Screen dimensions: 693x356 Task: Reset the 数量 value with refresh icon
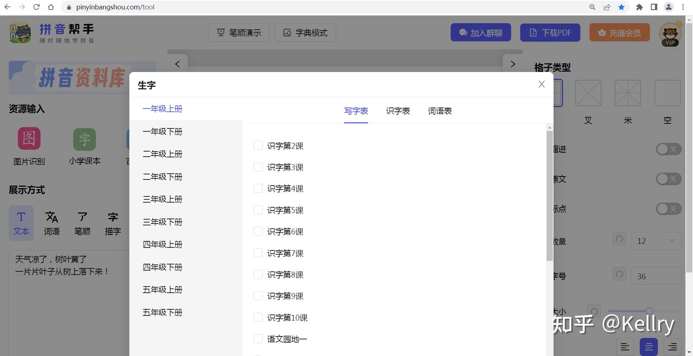click(619, 239)
